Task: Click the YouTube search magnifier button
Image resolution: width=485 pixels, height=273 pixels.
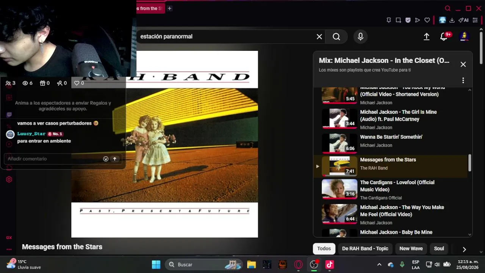Action: pyautogui.click(x=336, y=36)
